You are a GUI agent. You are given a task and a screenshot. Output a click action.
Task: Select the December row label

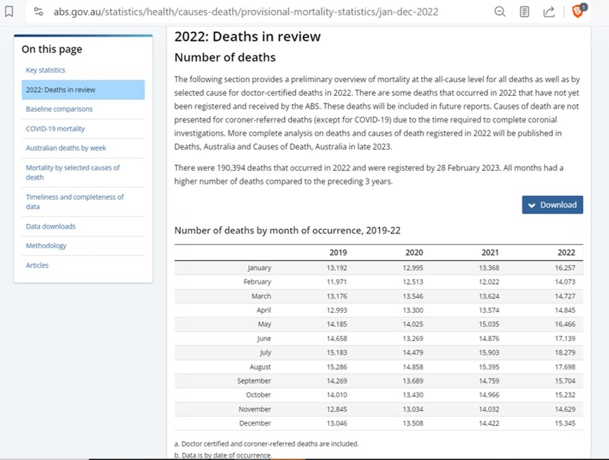[x=255, y=423]
